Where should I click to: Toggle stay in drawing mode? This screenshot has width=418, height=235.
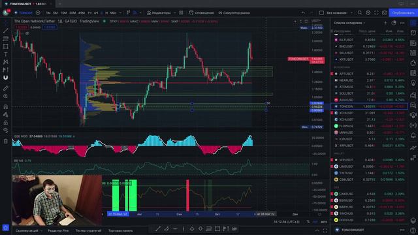click(6, 115)
